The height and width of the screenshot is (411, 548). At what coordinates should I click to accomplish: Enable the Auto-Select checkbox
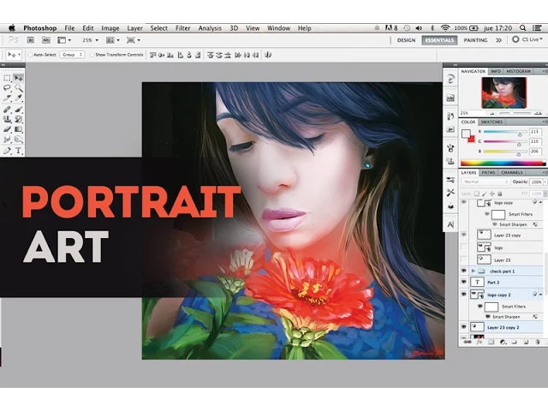[x=30, y=55]
